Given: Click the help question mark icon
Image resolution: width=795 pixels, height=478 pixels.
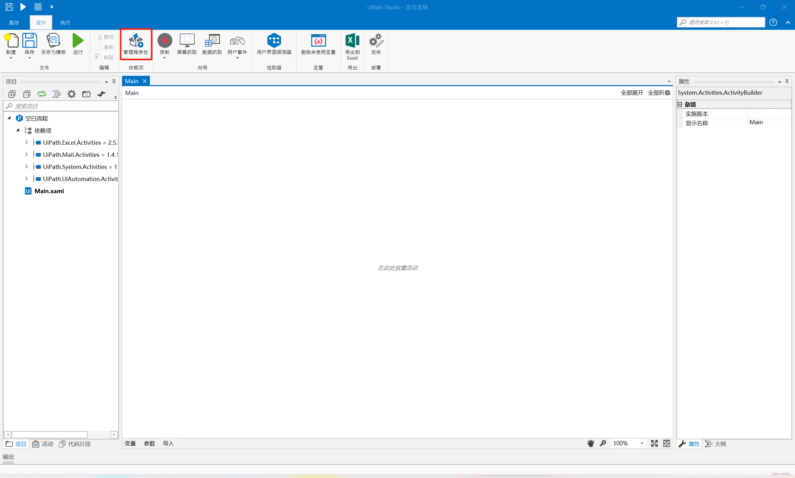Looking at the screenshot, I should tap(773, 22).
